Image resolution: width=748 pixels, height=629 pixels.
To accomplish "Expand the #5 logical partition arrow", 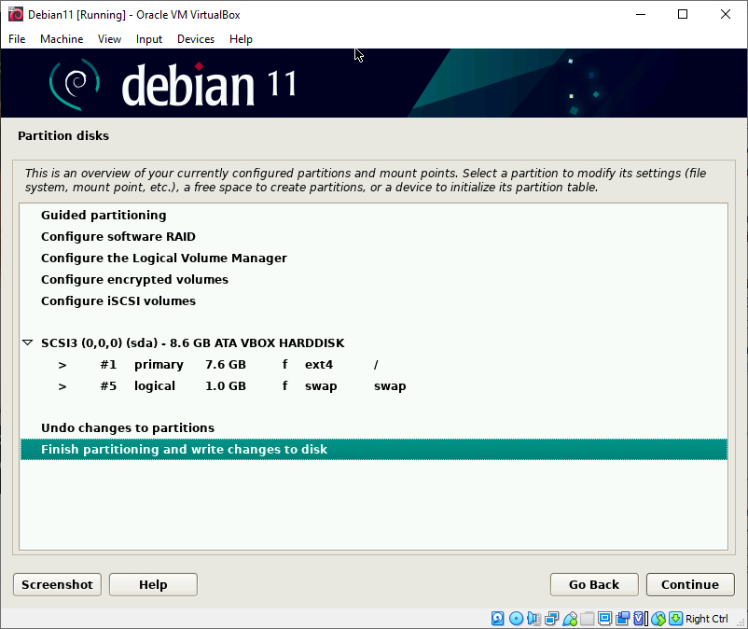I will 62,386.
